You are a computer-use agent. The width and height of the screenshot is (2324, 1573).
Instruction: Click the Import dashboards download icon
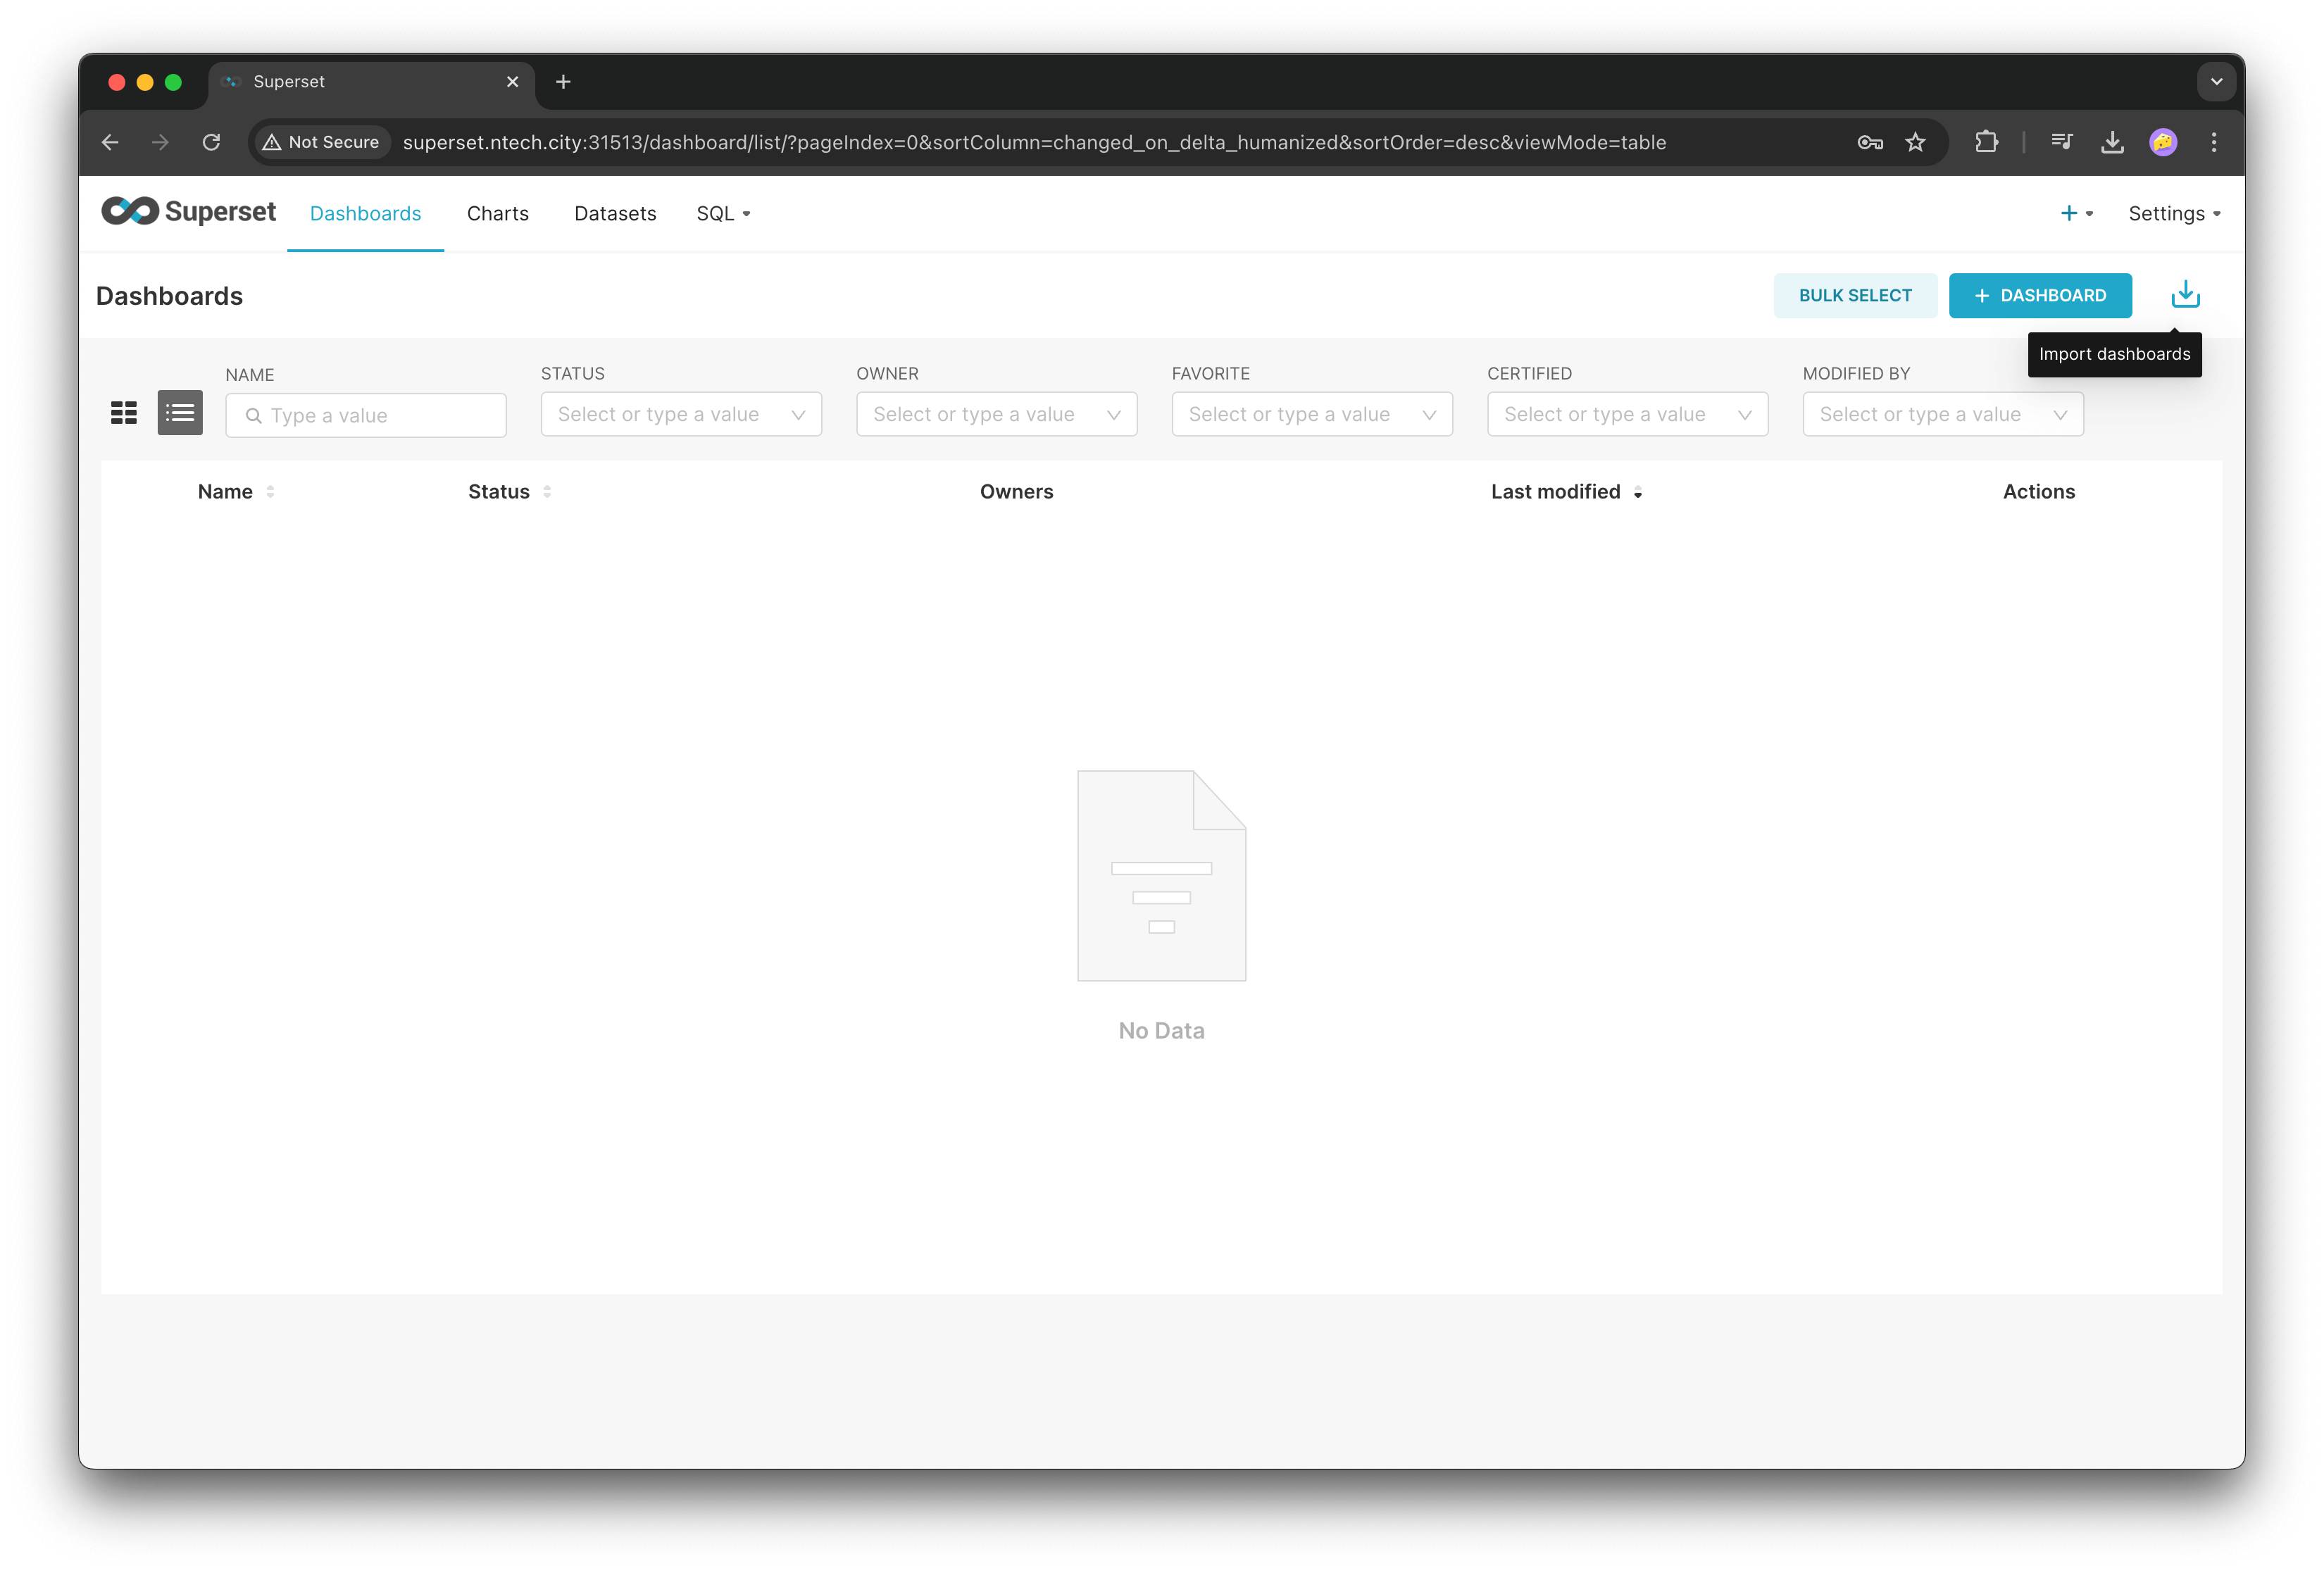(x=2185, y=294)
